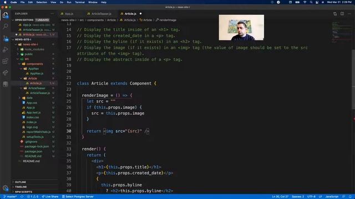The width and height of the screenshot is (355, 199).
Task: Click the open changes icon in editor toolbar
Action: (x=335, y=14)
